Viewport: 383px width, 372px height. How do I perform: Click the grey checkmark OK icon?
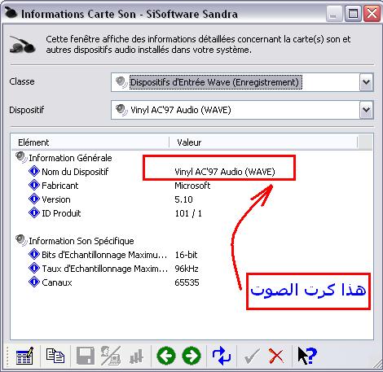(x=252, y=356)
